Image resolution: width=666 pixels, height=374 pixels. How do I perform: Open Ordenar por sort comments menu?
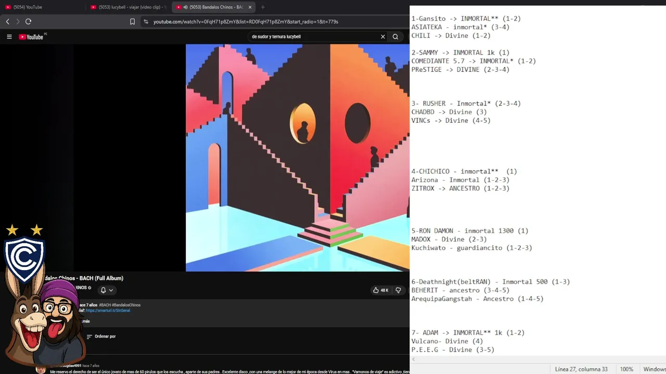coord(101,337)
